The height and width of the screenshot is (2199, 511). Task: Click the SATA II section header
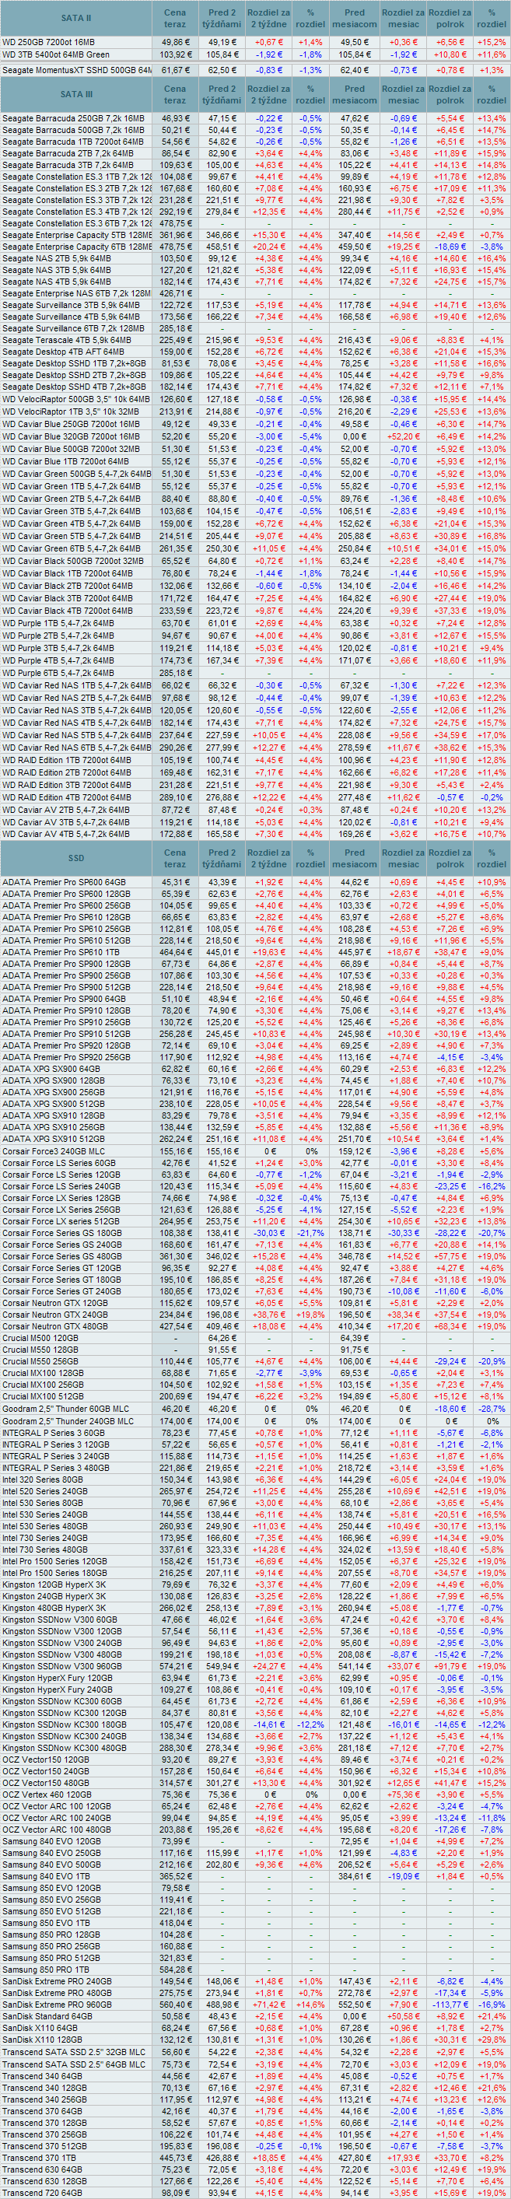(77, 18)
